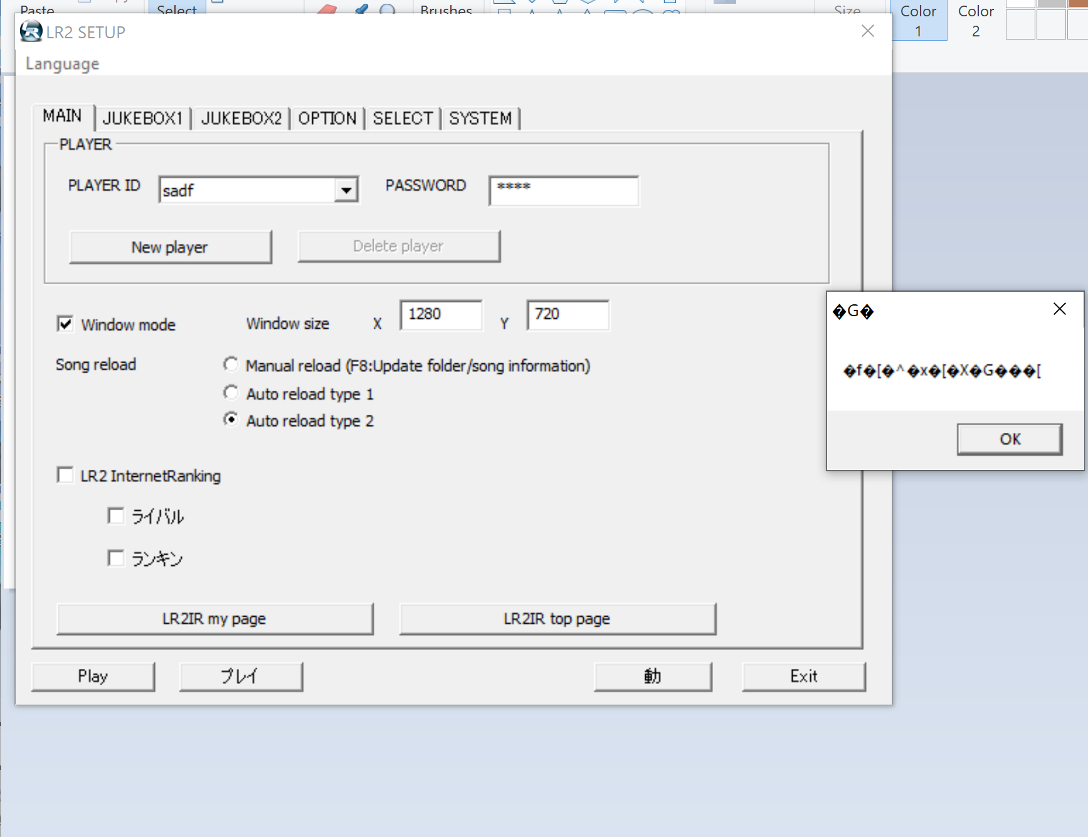Click the Window size Y field

point(568,315)
